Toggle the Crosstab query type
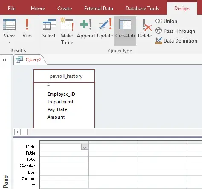 (x=125, y=31)
